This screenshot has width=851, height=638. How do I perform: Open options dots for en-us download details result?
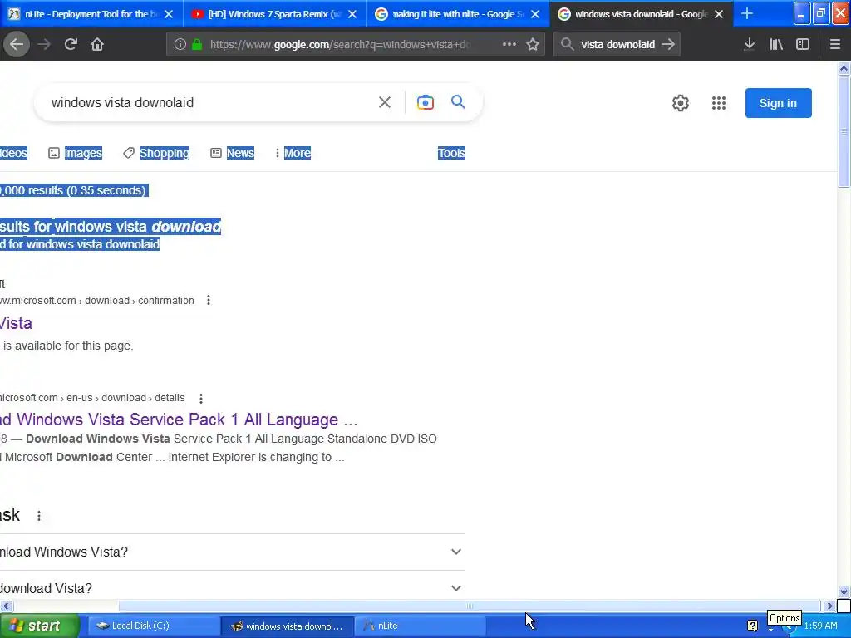(201, 398)
